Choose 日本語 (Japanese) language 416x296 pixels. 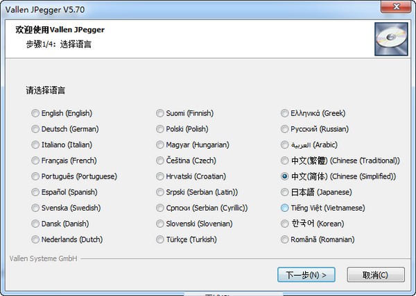point(285,192)
